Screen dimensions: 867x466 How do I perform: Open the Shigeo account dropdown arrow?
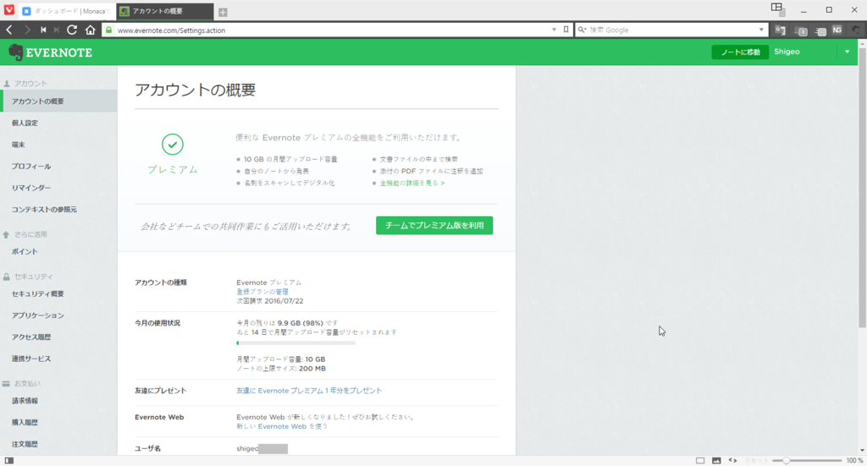pos(847,52)
